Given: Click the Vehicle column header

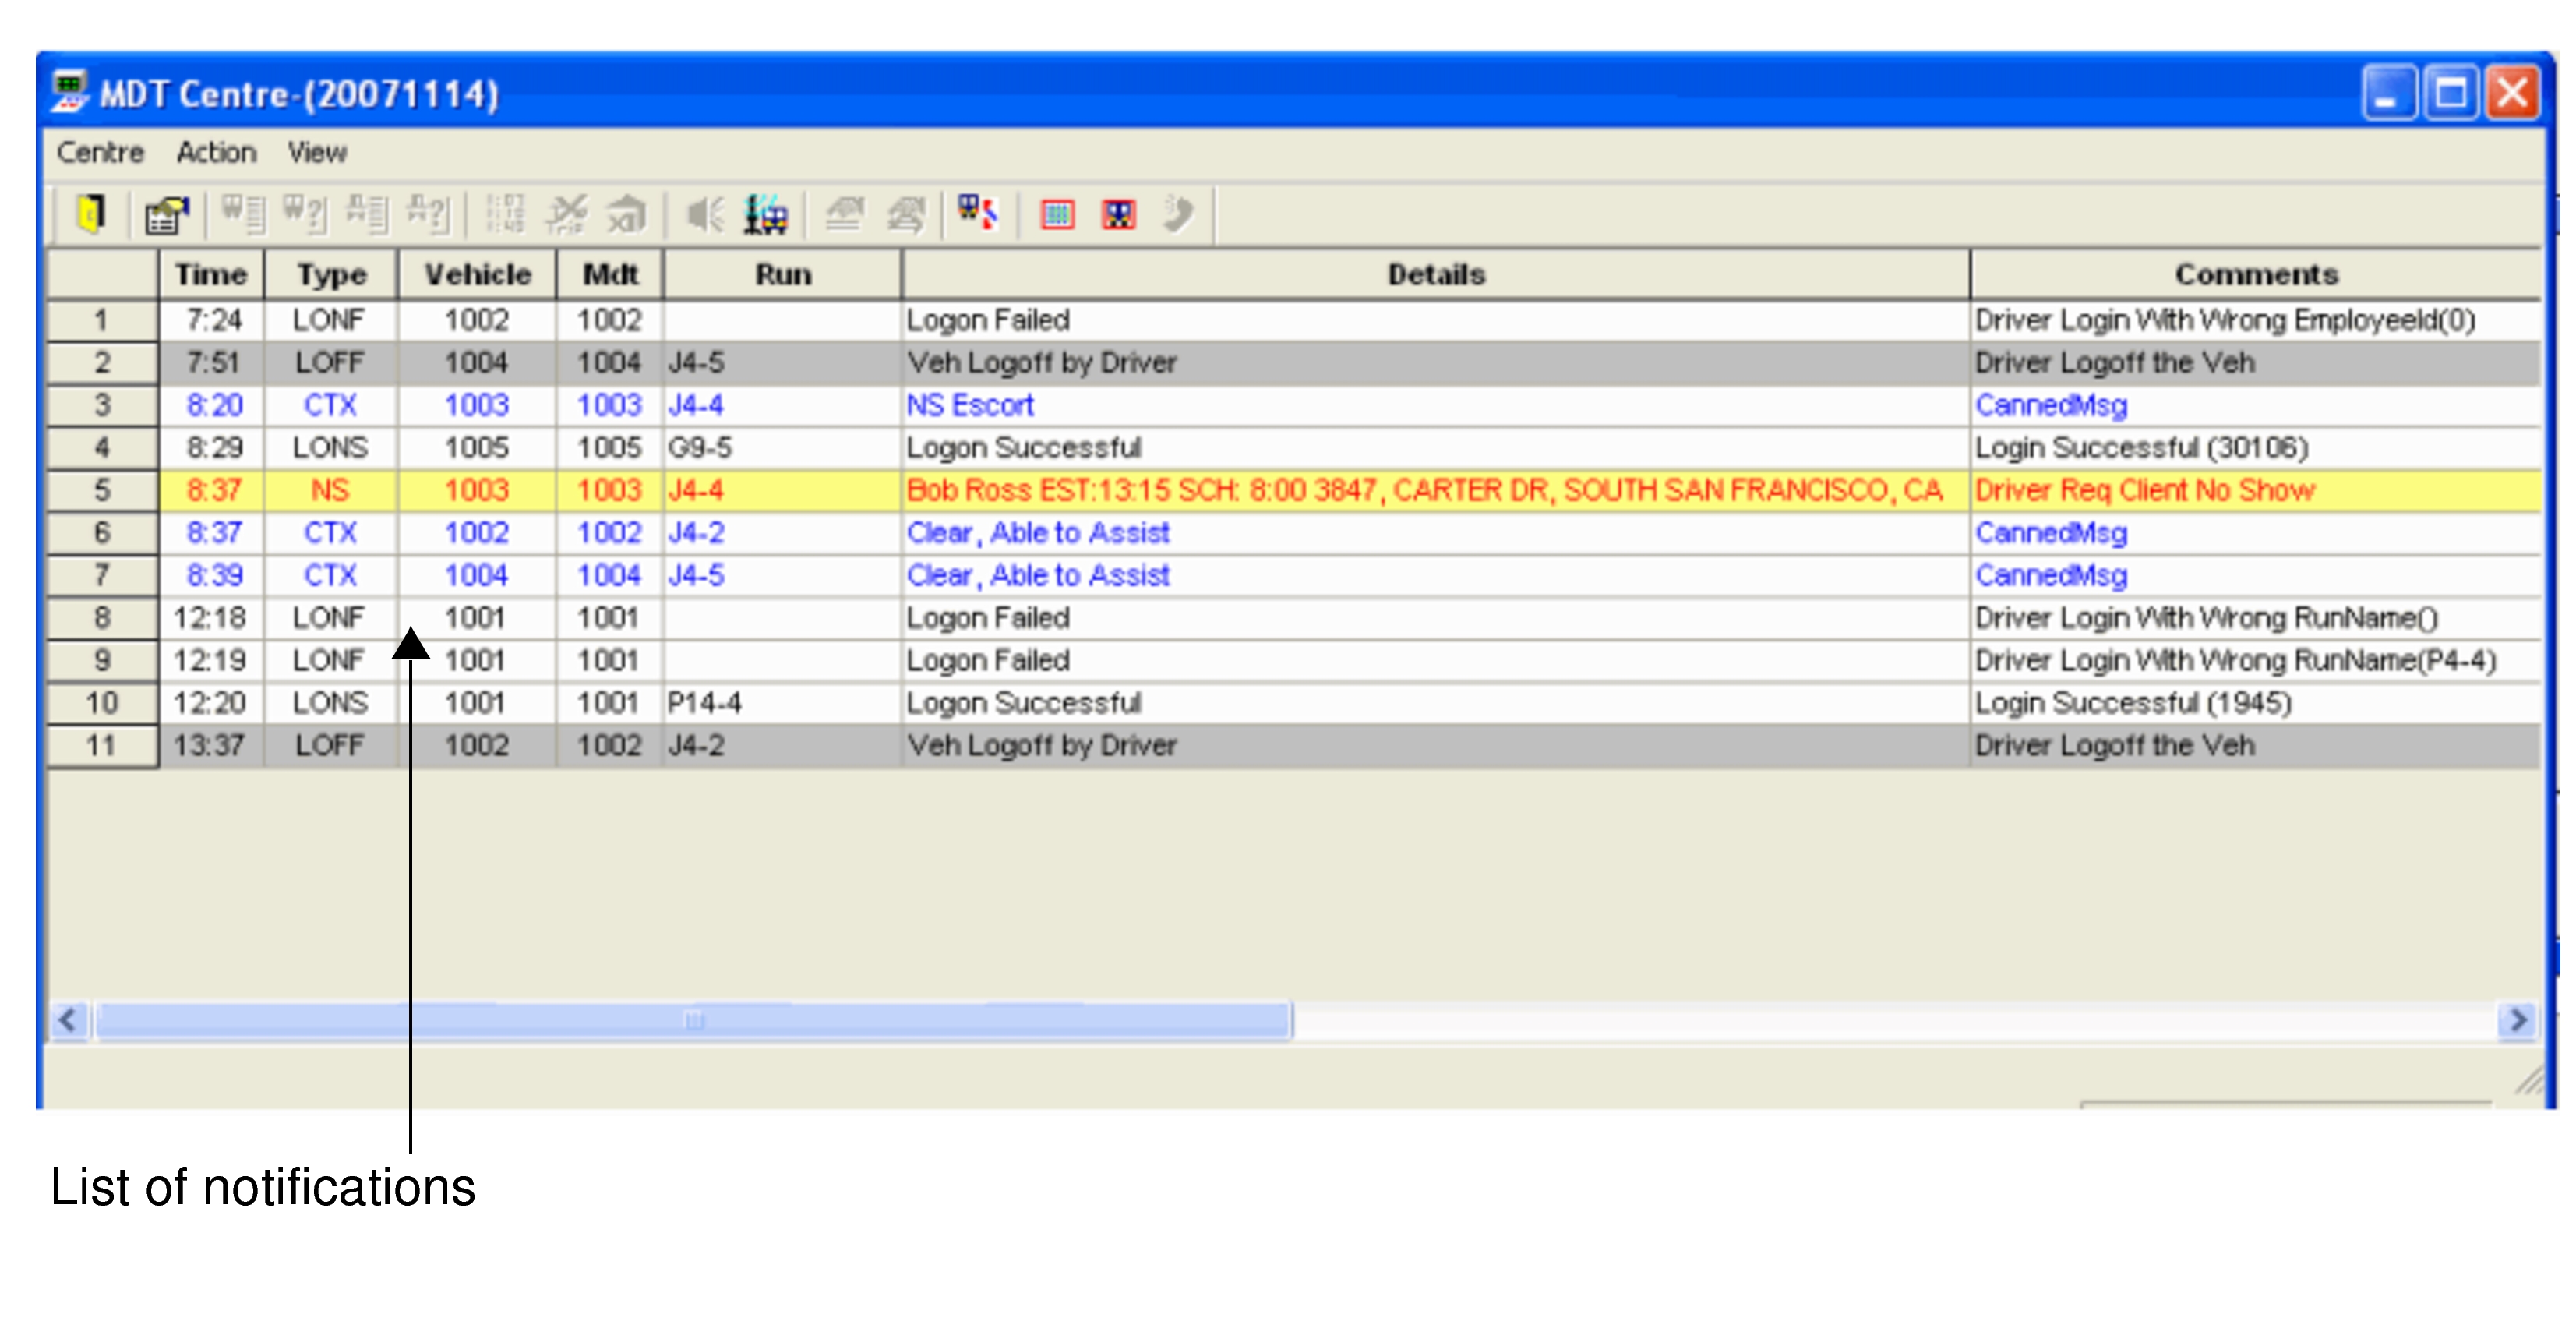Looking at the screenshot, I should [x=477, y=274].
